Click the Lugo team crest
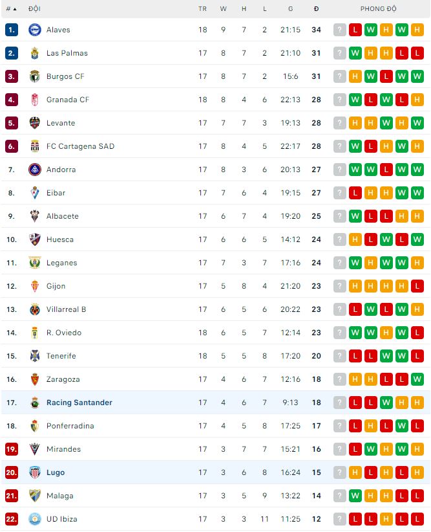 click(35, 472)
